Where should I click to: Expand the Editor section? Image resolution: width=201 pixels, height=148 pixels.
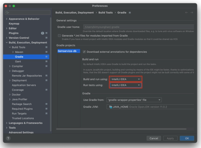(x=7, y=28)
